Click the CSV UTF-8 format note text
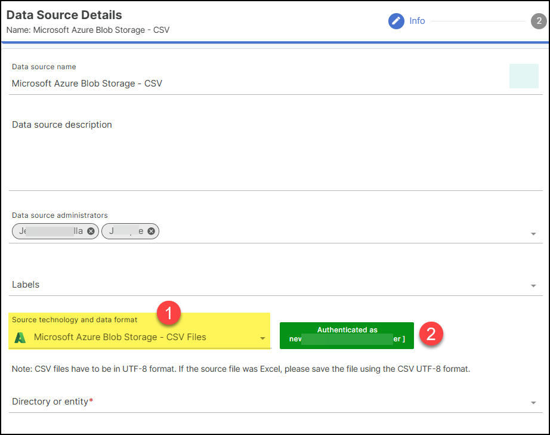The width and height of the screenshot is (550, 435). coord(241,369)
